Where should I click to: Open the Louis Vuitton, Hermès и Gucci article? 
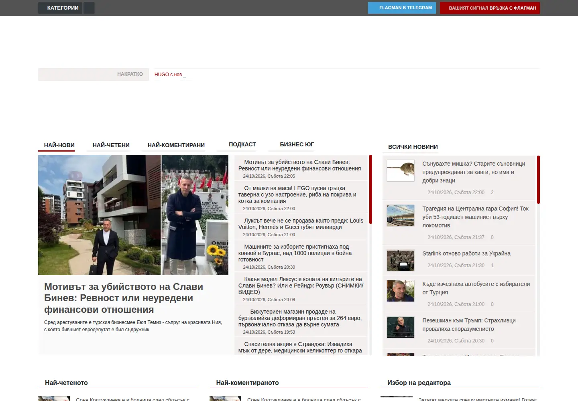click(301, 224)
